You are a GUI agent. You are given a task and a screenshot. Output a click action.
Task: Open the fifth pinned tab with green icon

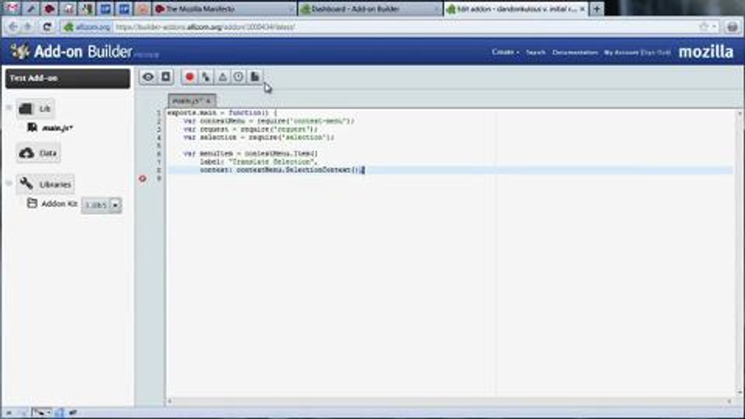tap(87, 9)
